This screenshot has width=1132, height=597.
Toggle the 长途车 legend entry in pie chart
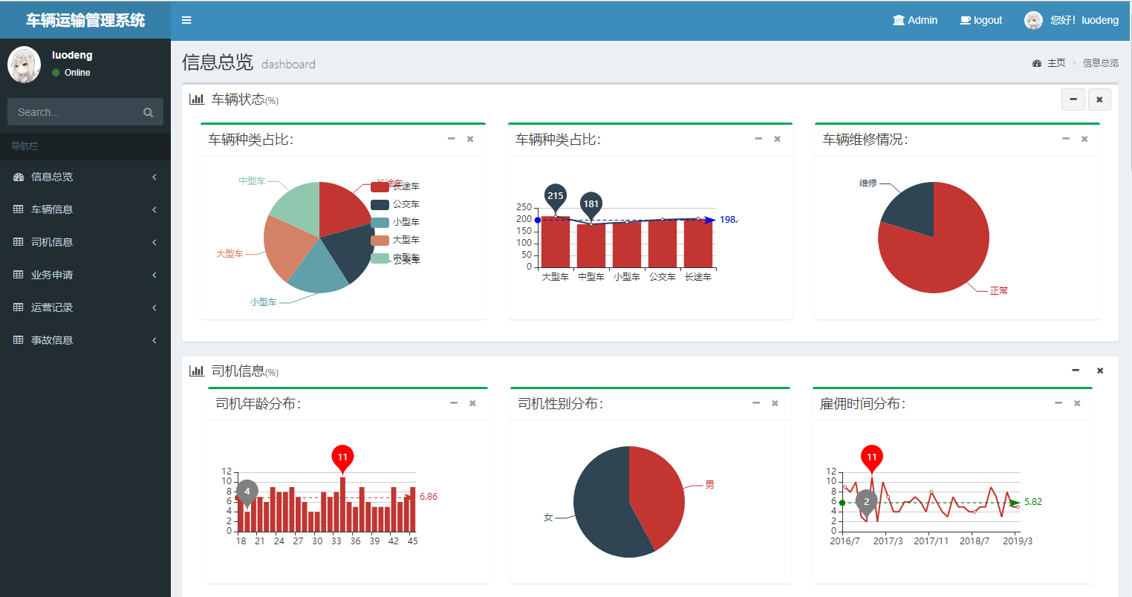click(395, 186)
